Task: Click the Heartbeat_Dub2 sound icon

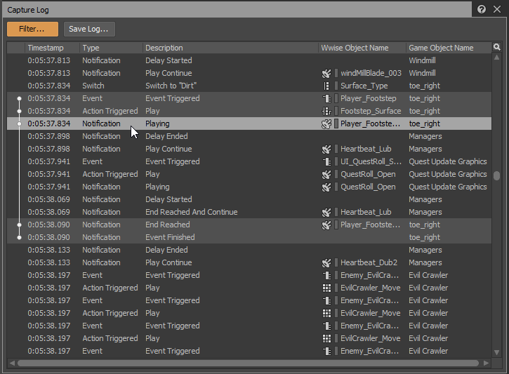Action: (326, 262)
